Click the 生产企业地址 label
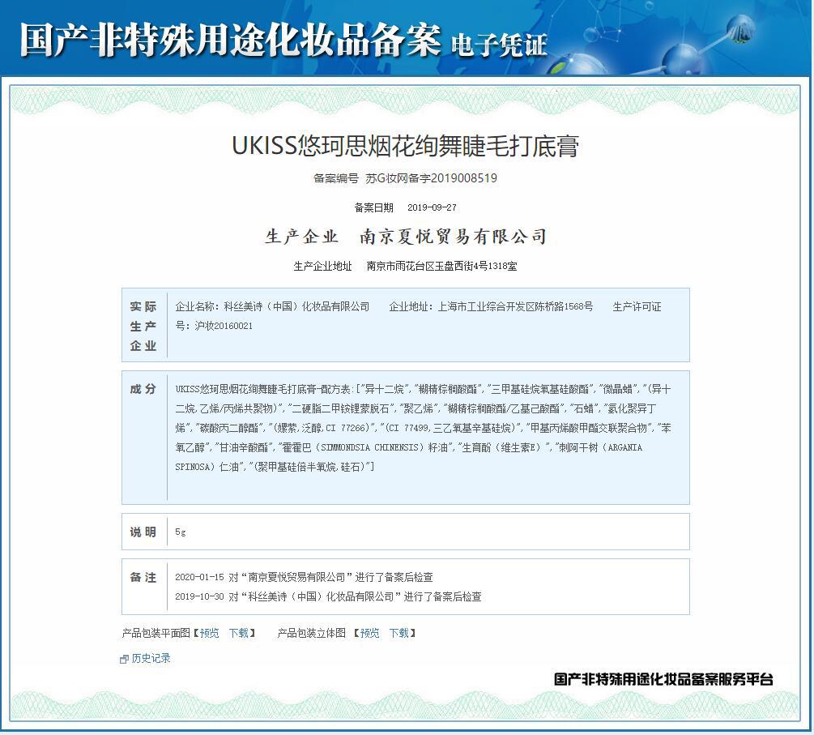814x735 pixels. pyautogui.click(x=323, y=266)
